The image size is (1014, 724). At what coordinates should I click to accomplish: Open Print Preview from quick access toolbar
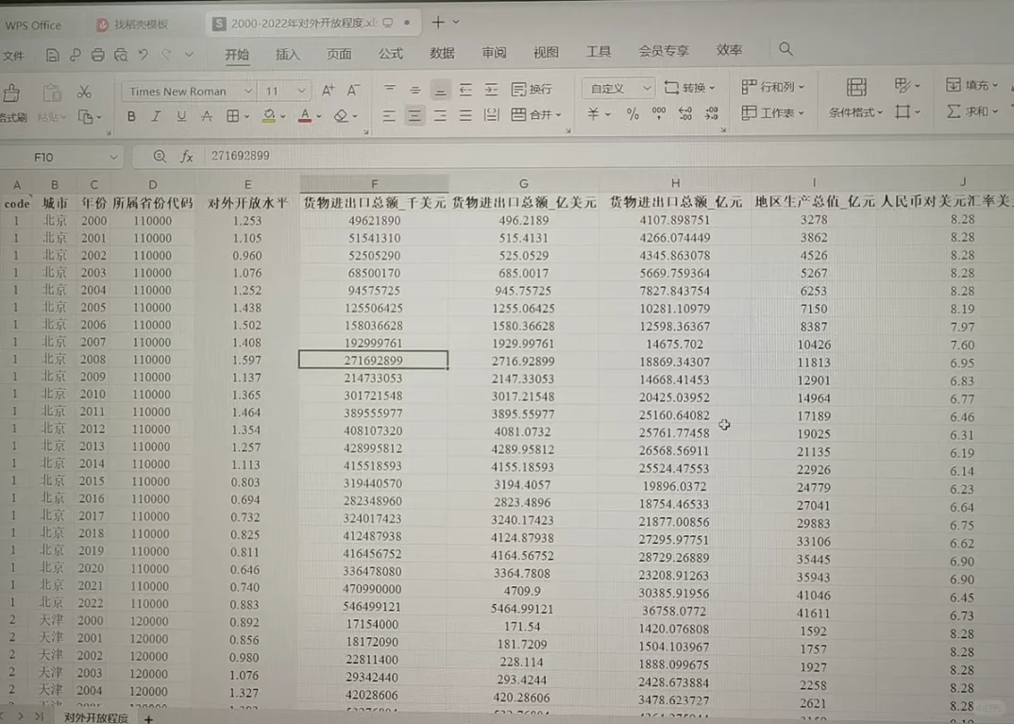pyautogui.click(x=121, y=55)
